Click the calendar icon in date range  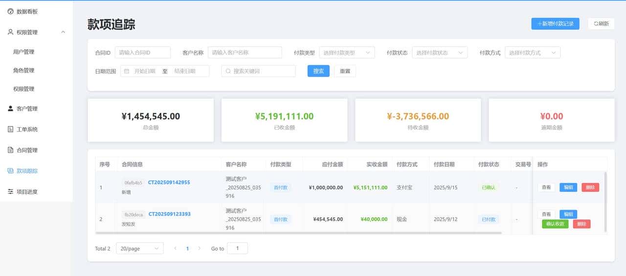point(127,71)
